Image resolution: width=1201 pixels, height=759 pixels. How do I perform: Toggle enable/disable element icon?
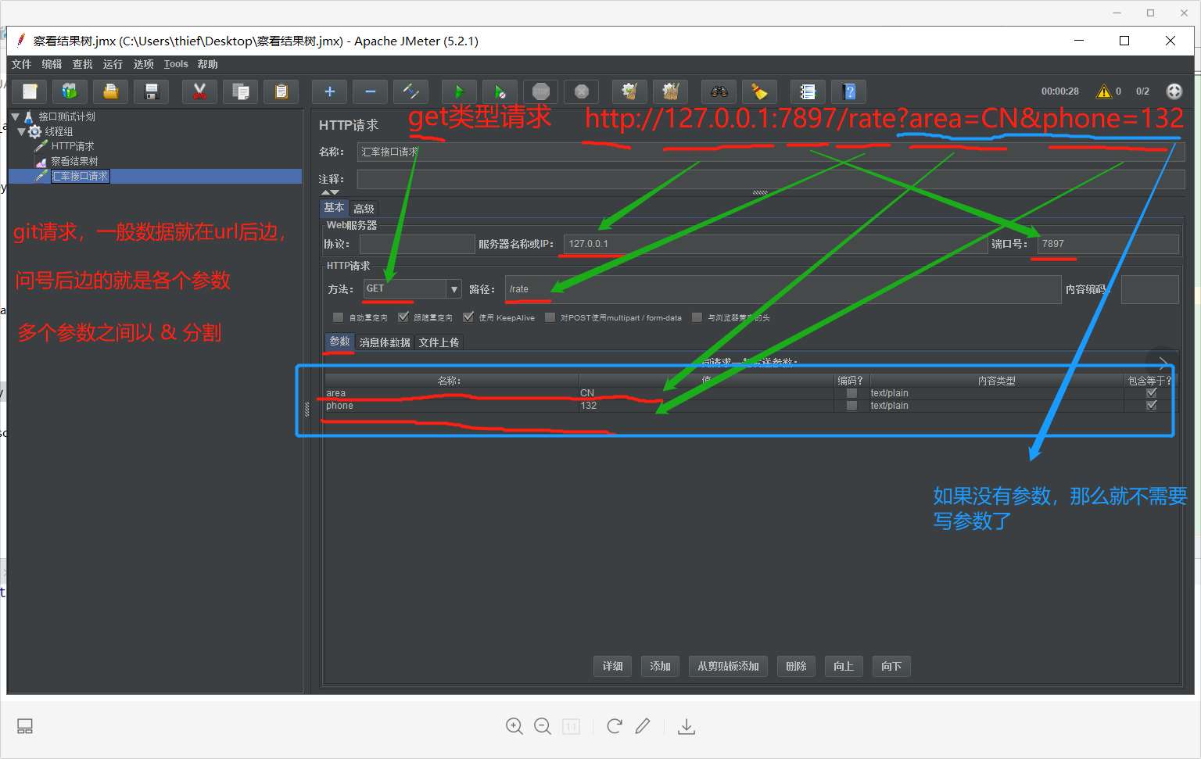point(411,91)
